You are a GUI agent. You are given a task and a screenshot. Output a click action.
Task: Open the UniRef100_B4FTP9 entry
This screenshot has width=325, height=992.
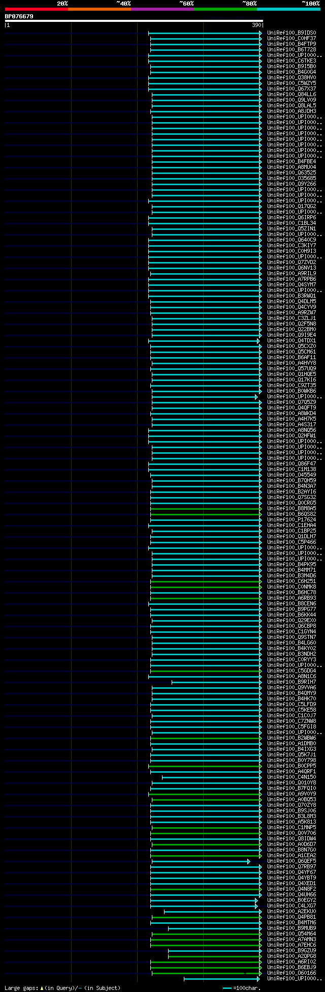(x=291, y=44)
